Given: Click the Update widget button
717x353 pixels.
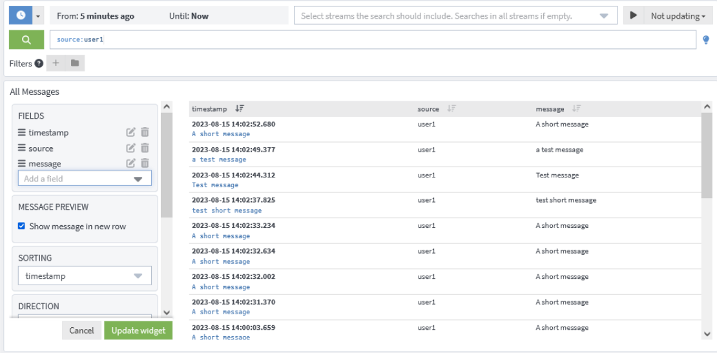Looking at the screenshot, I should [138, 330].
